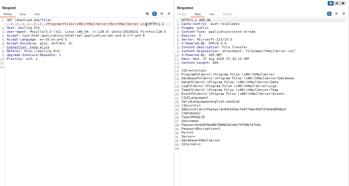Click the 'Content-Length: 604' header
Screen dimensions: 349x186
pyautogui.click(x=200, y=63)
